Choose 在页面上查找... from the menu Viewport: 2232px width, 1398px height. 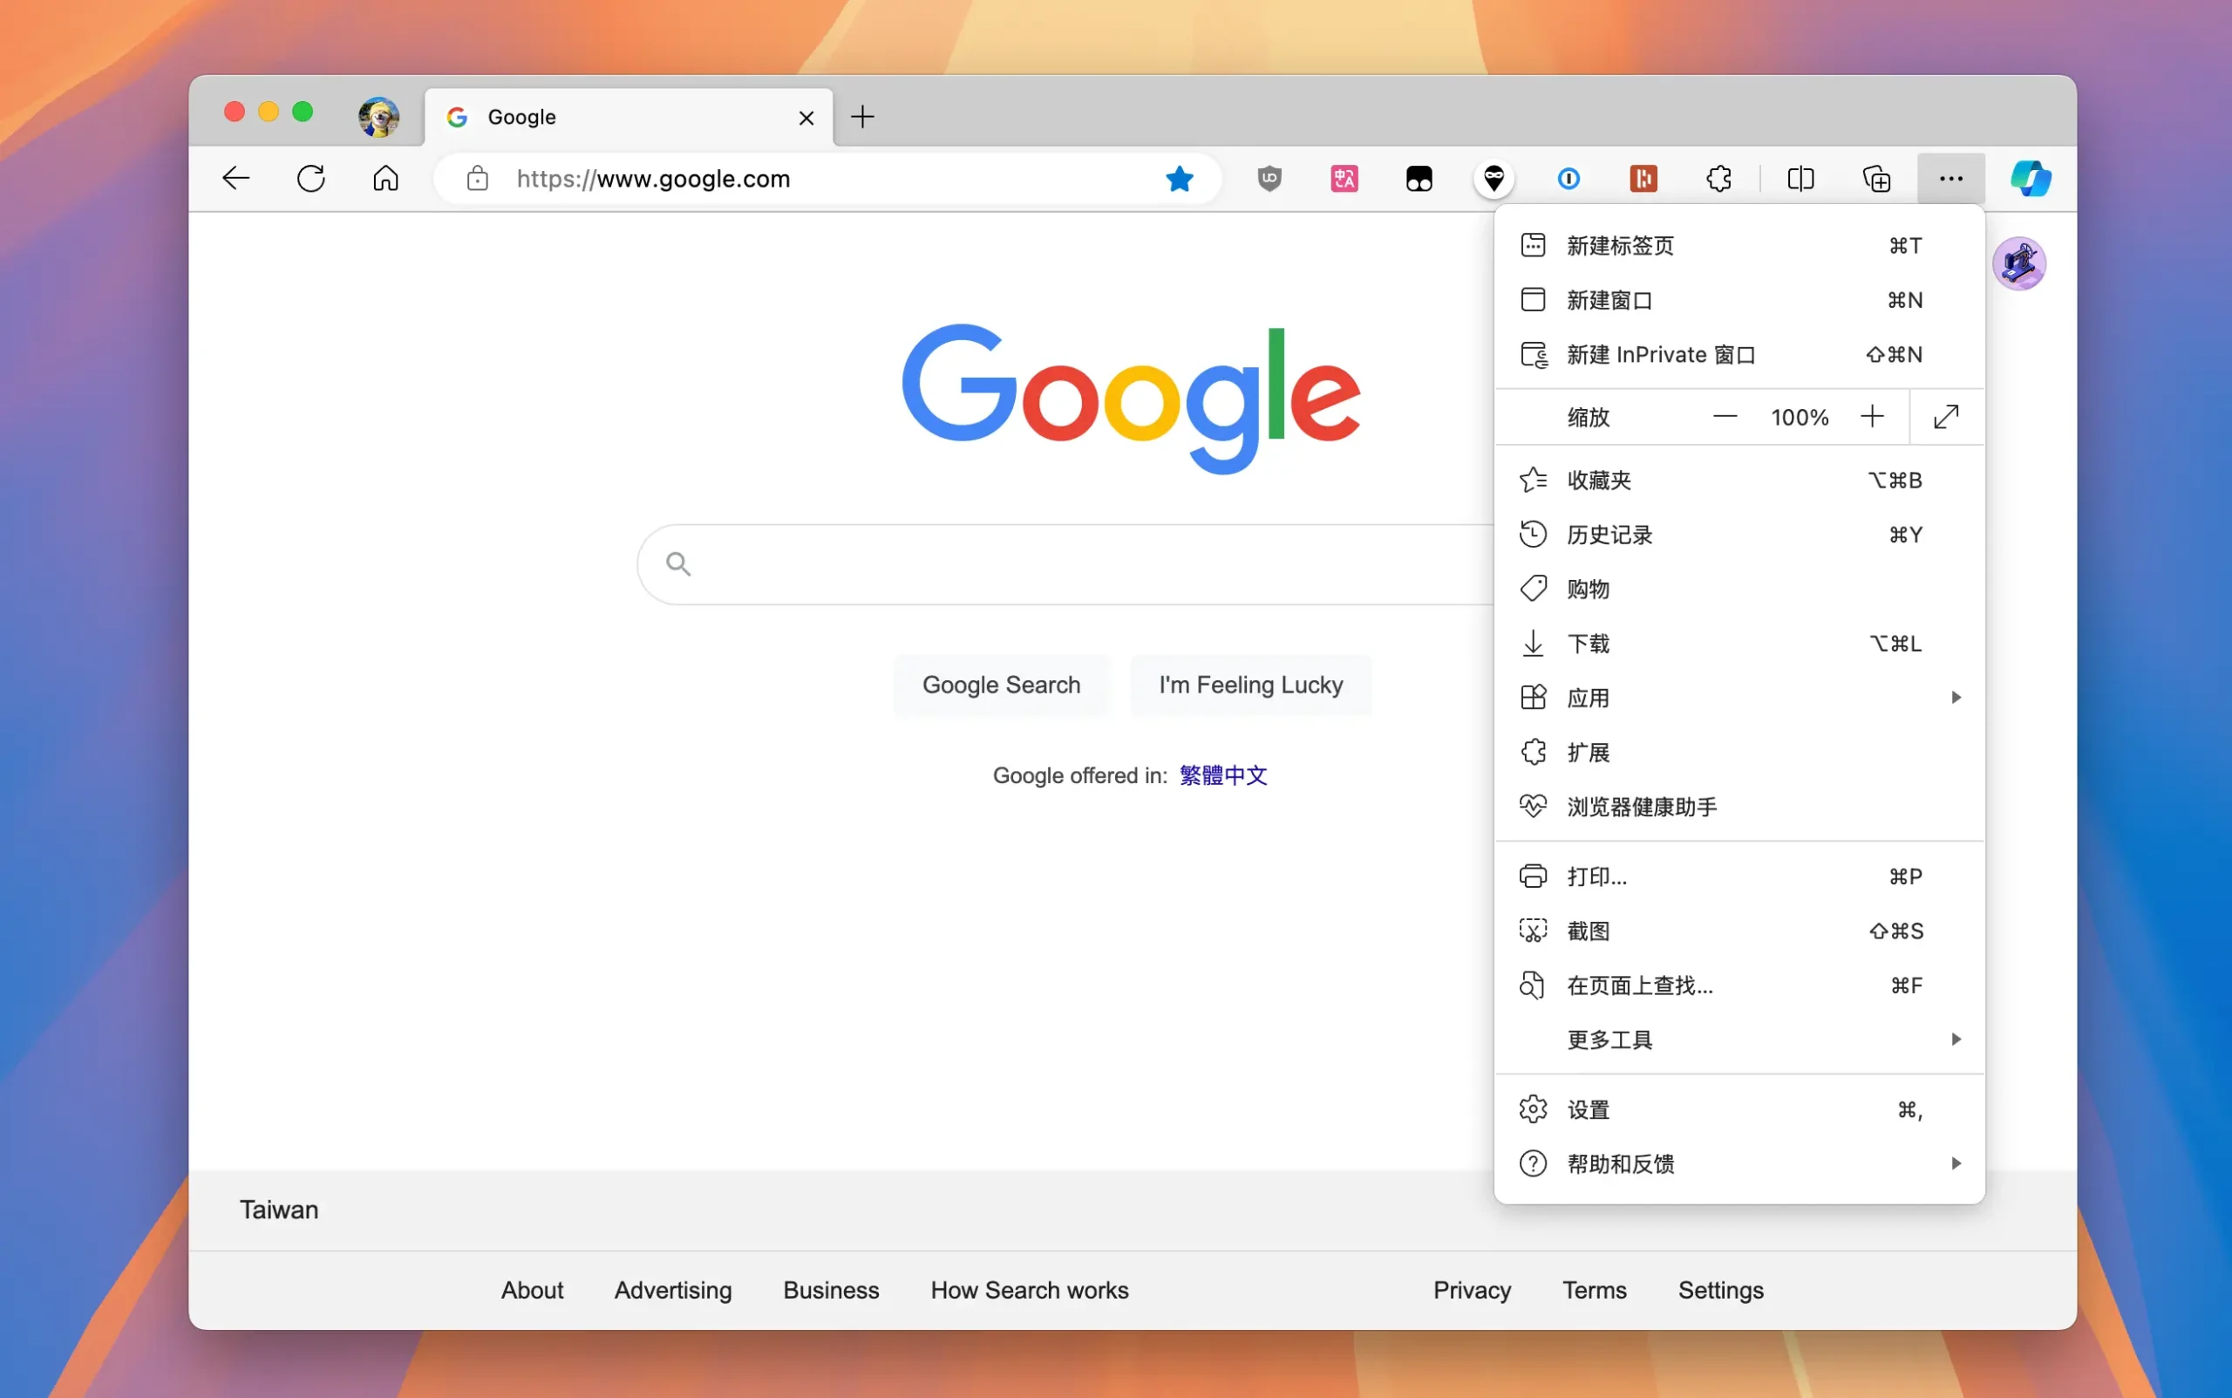pyautogui.click(x=1739, y=985)
